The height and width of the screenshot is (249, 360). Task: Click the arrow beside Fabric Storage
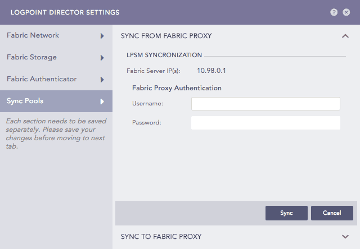[x=102, y=58]
